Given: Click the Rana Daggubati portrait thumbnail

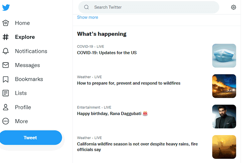Looking at the screenshot, I should [x=224, y=116].
